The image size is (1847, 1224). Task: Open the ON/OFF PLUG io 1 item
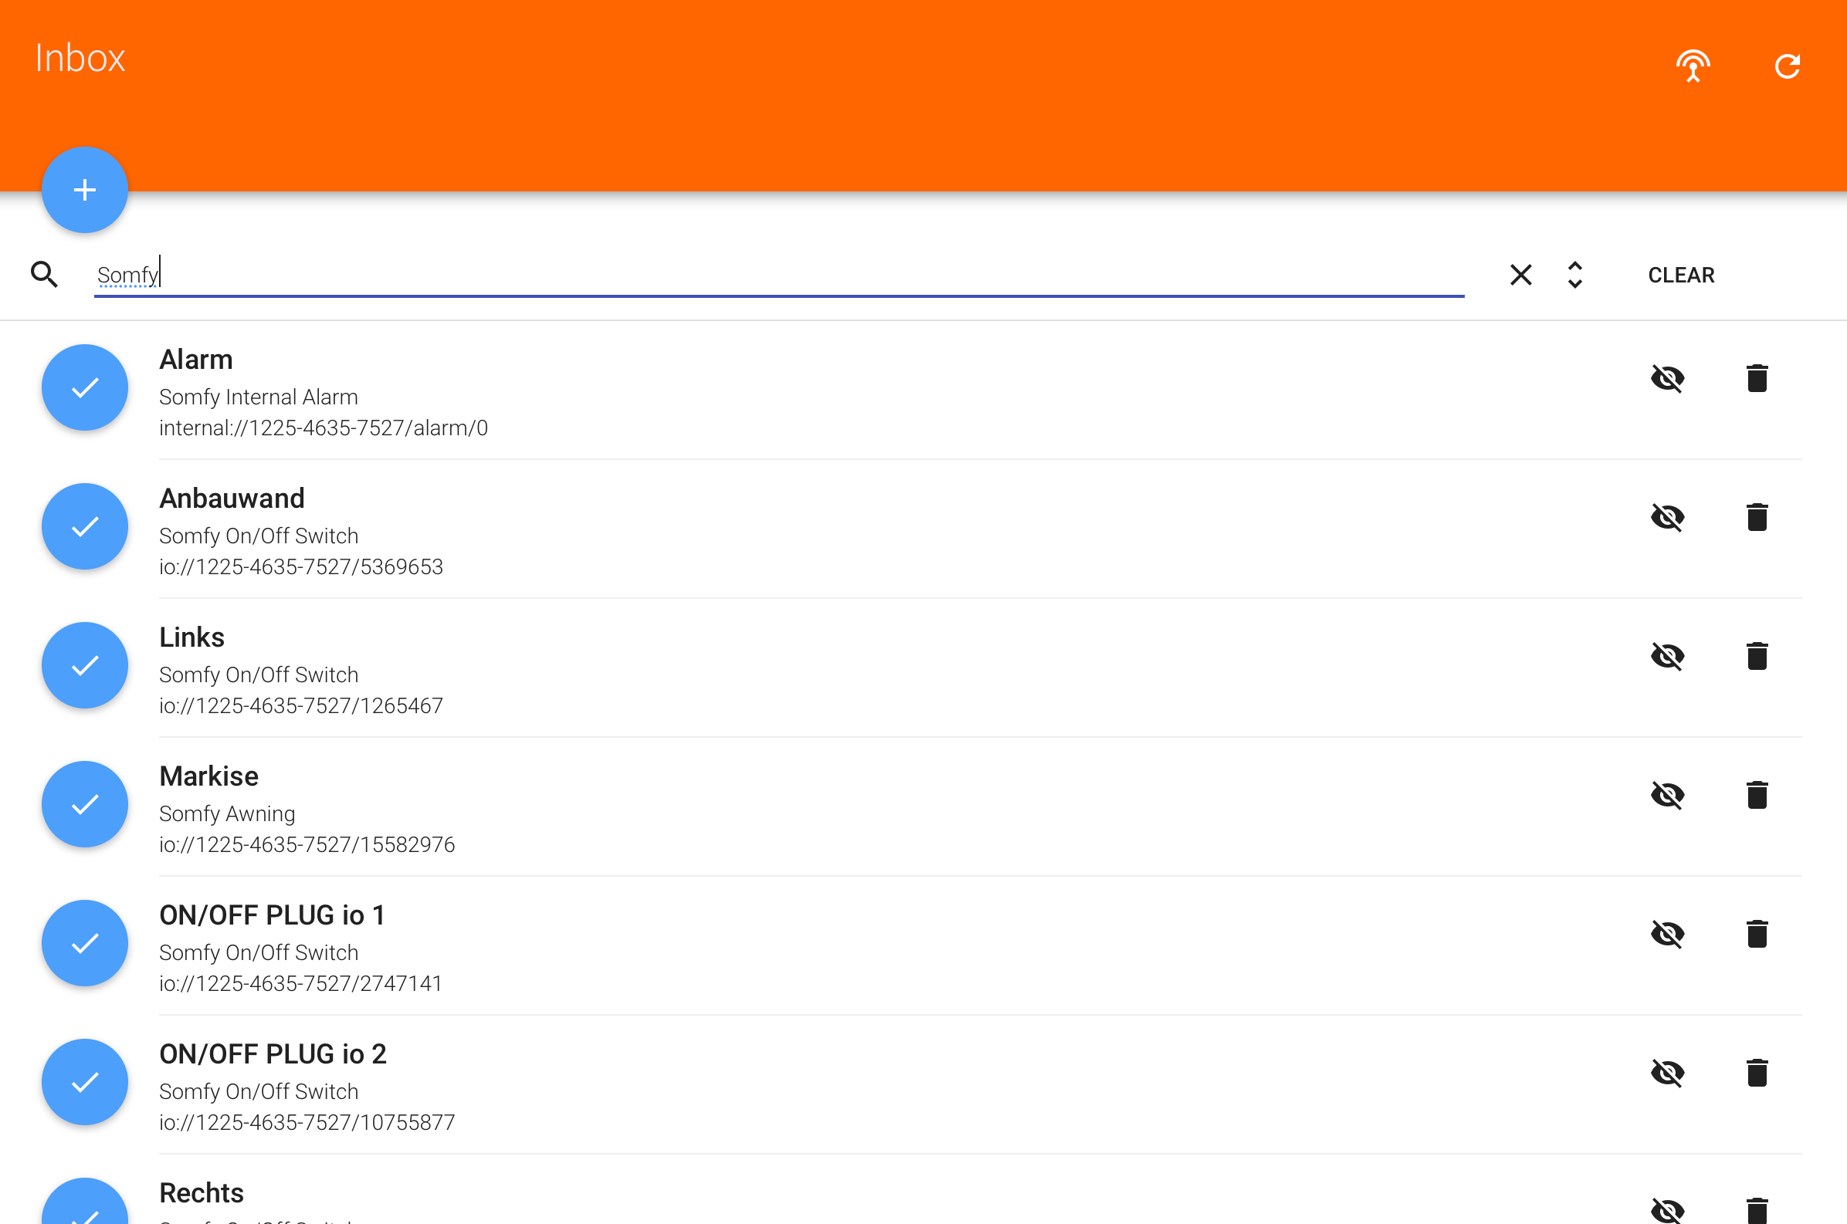[x=272, y=915]
